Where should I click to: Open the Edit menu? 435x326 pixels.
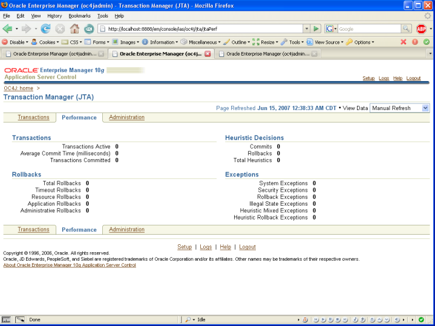coord(20,16)
